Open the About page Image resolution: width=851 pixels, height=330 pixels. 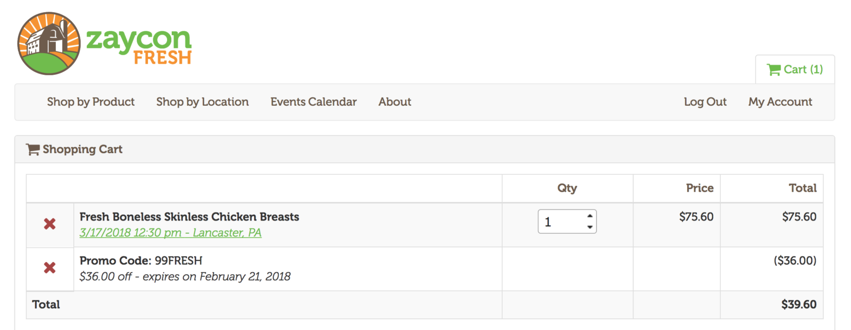[x=394, y=102]
